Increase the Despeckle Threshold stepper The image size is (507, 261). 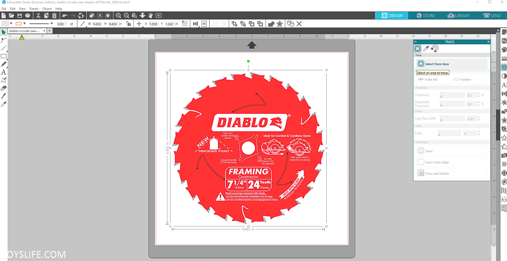click(x=479, y=102)
